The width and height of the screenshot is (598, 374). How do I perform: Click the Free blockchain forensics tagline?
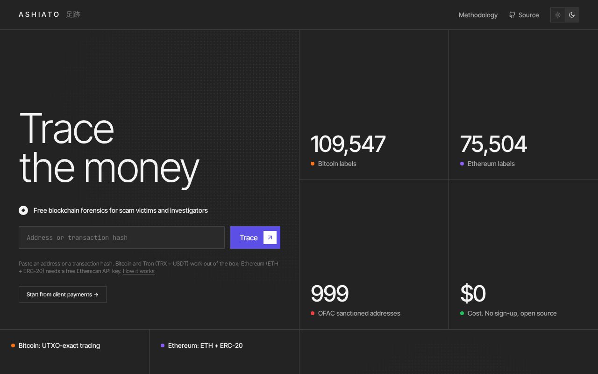pos(121,210)
